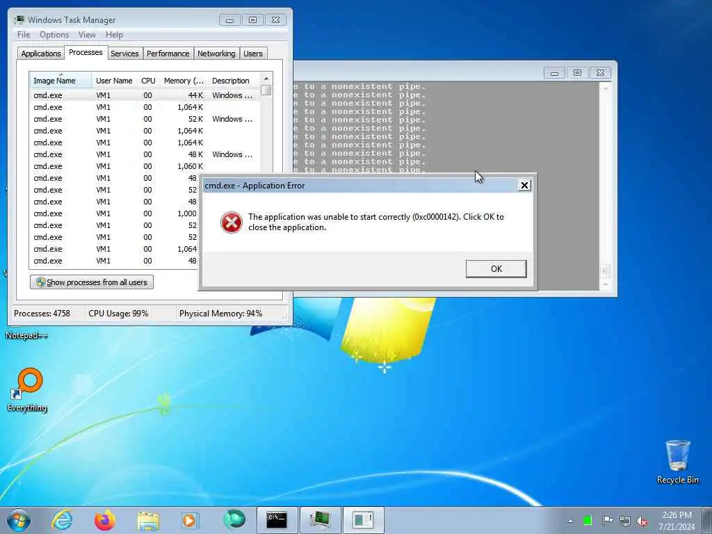Screen dimensions: 712x534
Task: Open the clock showing 2:26 PM
Action: [677, 520]
